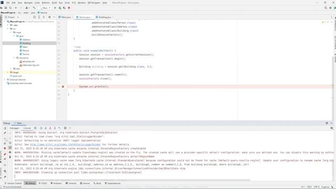Switch to the Debugger tab in the Debug panel
This screenshot has width=336, height=189.
[x=14, y=128]
